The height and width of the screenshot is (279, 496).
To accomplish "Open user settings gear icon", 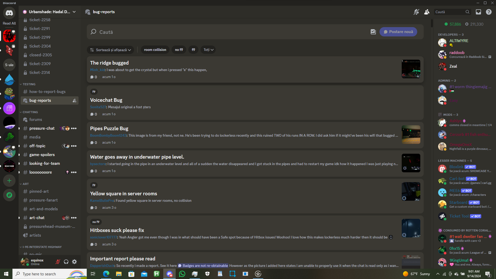I will (x=74, y=262).
